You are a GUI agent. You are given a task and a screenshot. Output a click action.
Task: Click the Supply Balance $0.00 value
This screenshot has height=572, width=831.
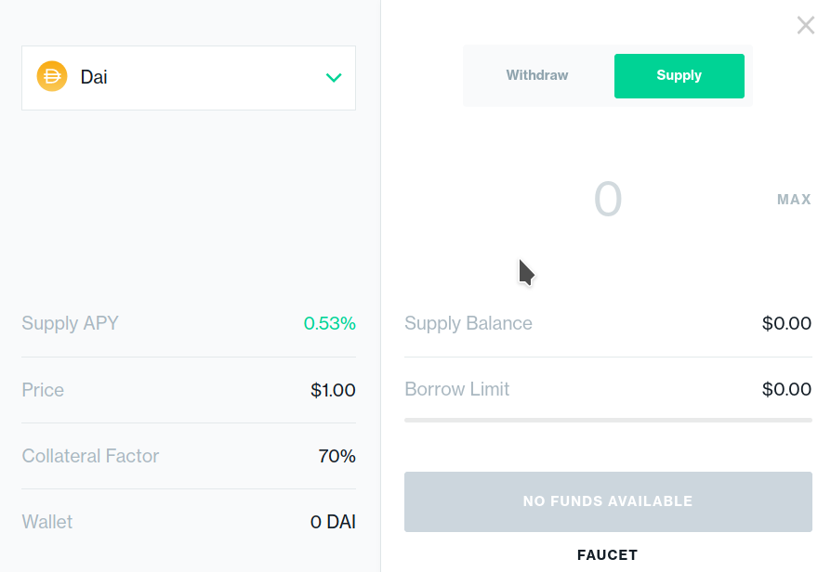(x=786, y=323)
